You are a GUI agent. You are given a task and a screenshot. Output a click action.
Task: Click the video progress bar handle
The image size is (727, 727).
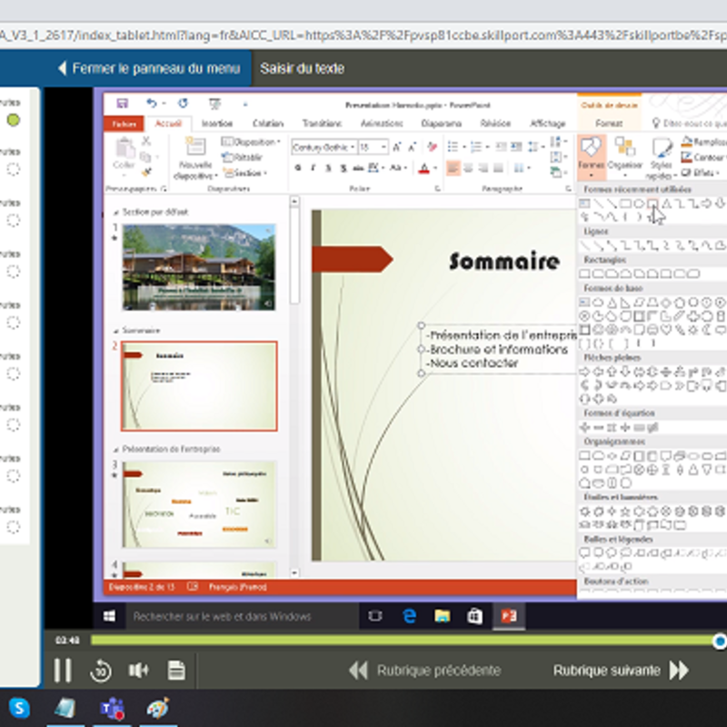point(720,642)
